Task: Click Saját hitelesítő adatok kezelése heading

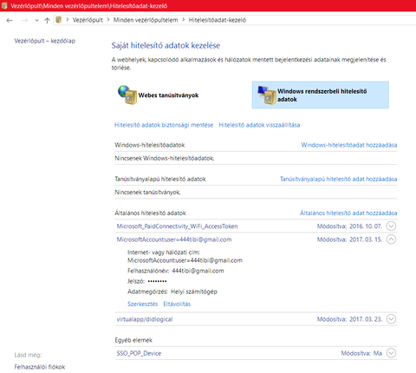Action: click(x=166, y=45)
